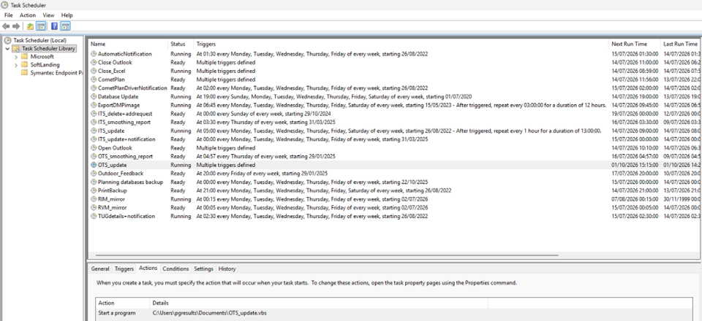This screenshot has height=321, width=702.
Task: Click the 'At 20:00 every Friday' trigger text
Action: click(262, 173)
